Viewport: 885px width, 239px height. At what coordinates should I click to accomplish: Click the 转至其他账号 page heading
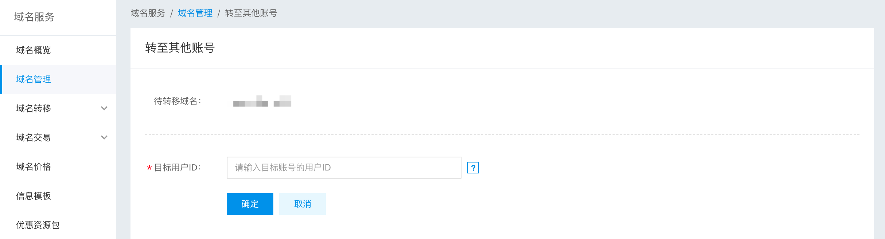coord(180,48)
